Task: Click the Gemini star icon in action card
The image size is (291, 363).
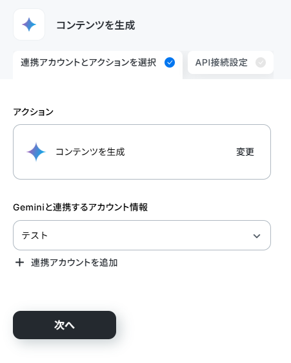Action: tap(36, 152)
